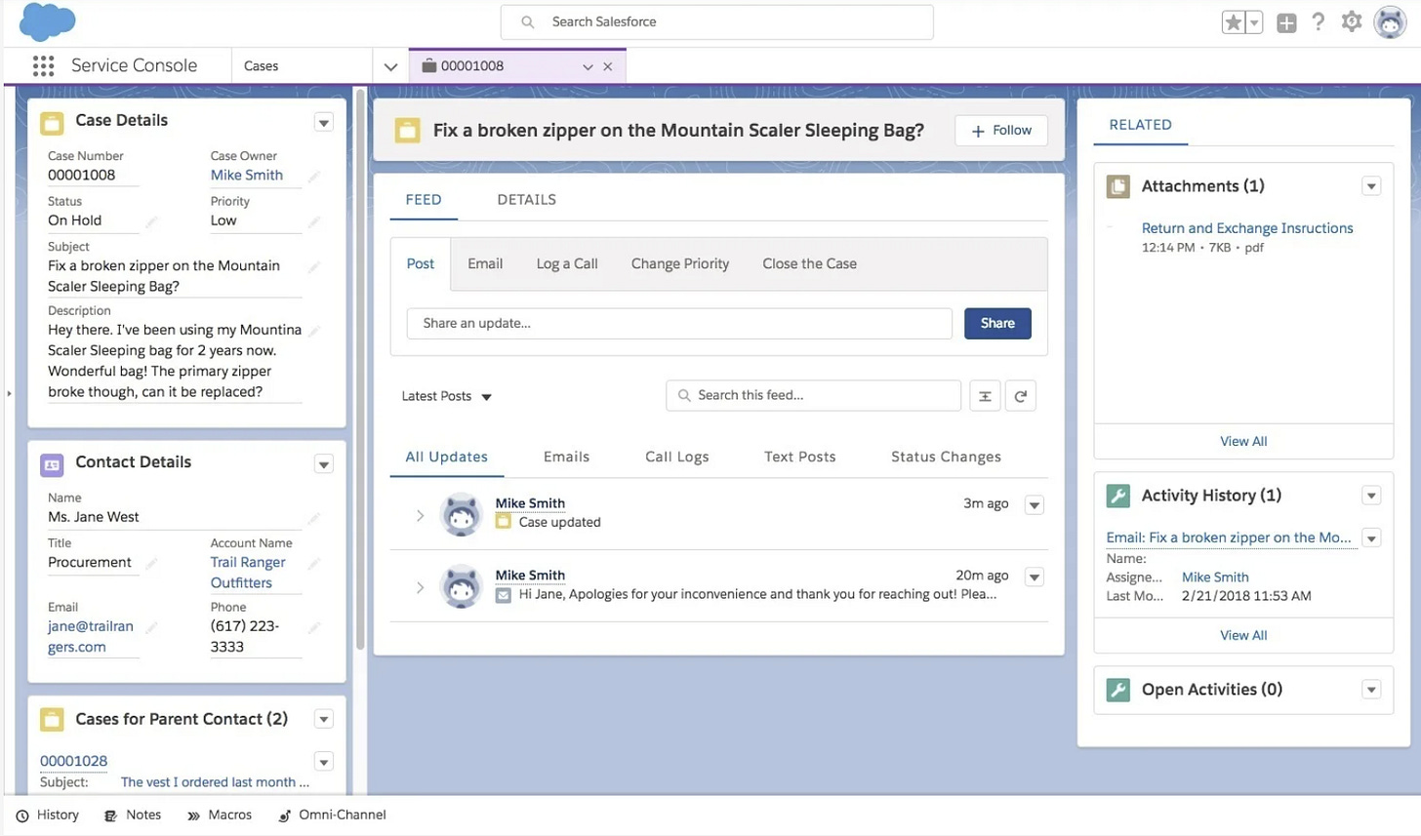Click the Global Actions plus icon

pyautogui.click(x=1286, y=22)
